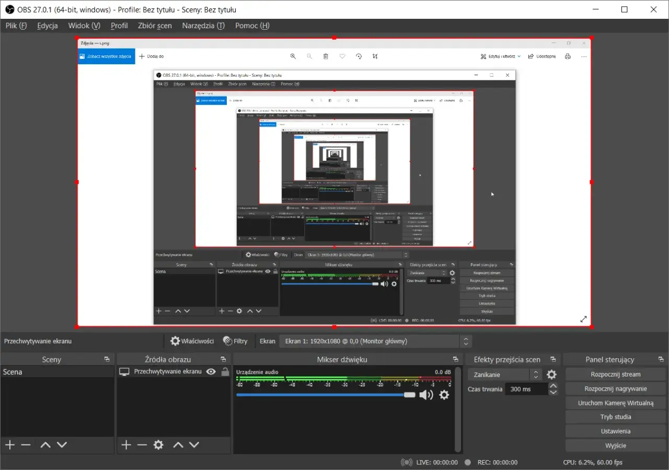Click the Rozpocznij stream button

[616, 374]
